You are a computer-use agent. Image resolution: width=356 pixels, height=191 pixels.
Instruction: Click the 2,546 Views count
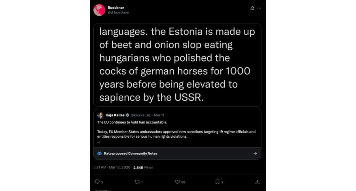click(x=143, y=167)
